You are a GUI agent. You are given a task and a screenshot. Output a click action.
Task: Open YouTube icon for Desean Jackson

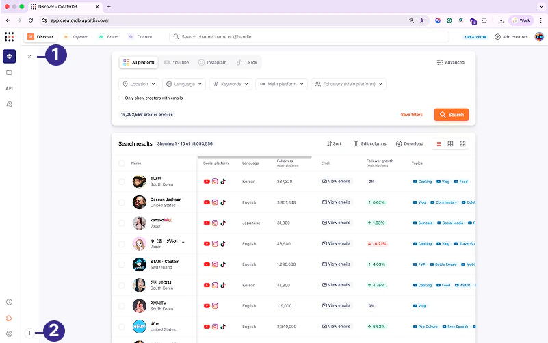click(x=207, y=202)
